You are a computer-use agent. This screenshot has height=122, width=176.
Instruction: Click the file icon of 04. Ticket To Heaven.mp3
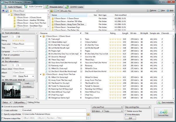[x=46, y=86]
